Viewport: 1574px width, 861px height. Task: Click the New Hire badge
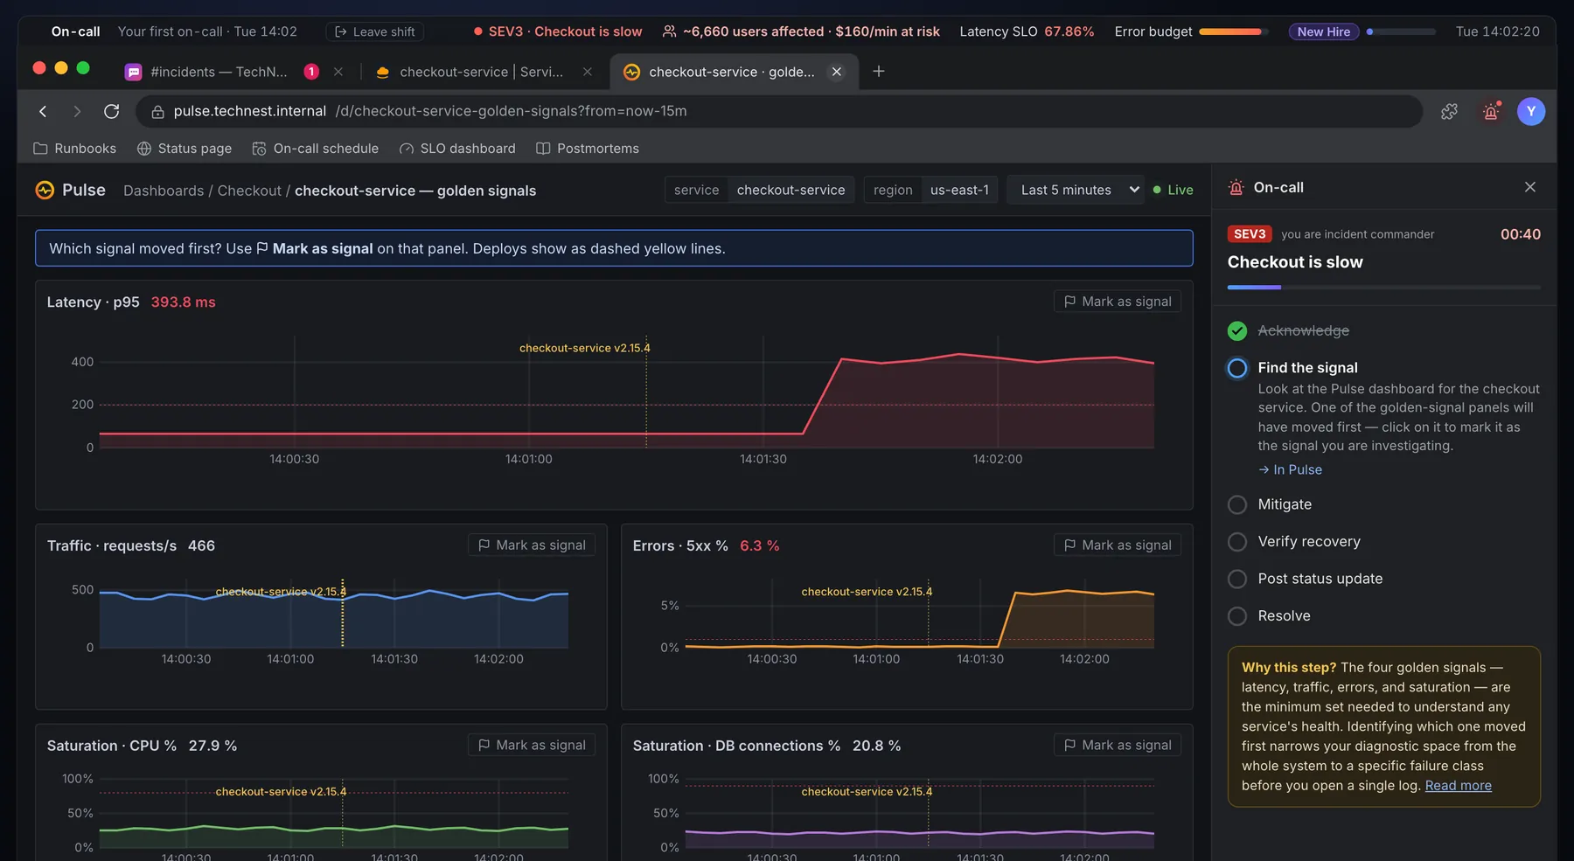tap(1324, 31)
